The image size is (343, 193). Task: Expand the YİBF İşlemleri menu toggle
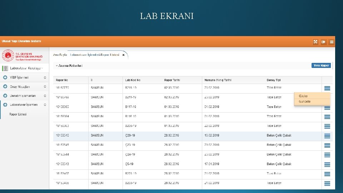pyautogui.click(x=45, y=78)
